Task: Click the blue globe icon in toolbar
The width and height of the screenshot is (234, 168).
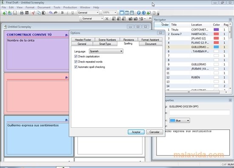Action: [x=144, y=13]
